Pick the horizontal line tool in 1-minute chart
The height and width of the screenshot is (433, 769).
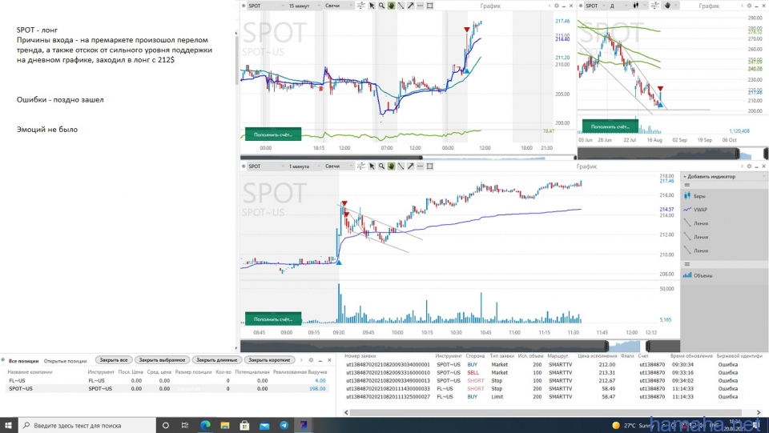pyautogui.click(x=421, y=166)
